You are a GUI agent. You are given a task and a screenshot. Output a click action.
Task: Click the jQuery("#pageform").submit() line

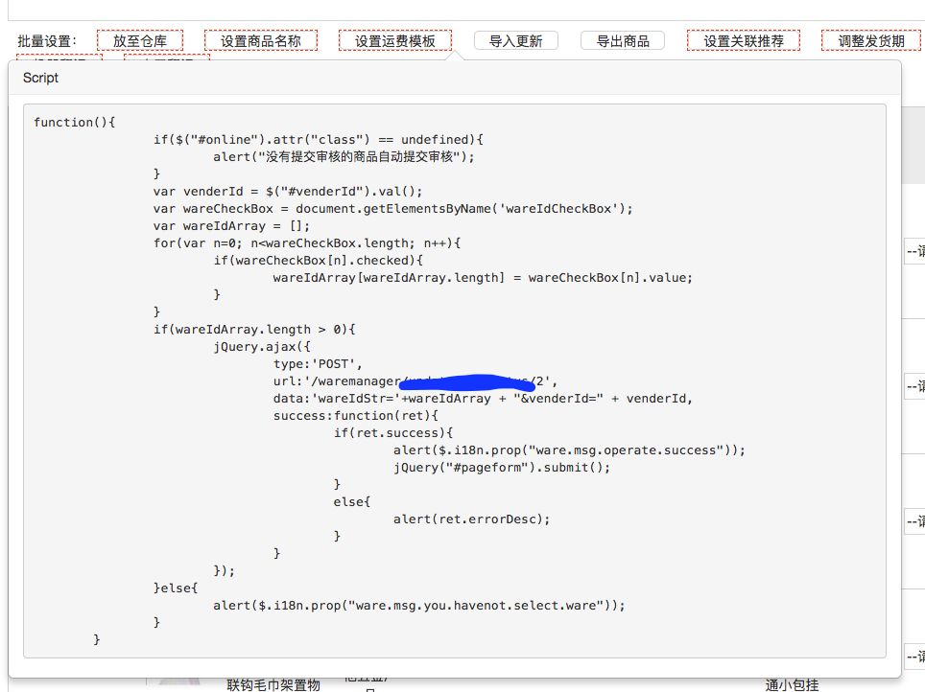tap(502, 468)
